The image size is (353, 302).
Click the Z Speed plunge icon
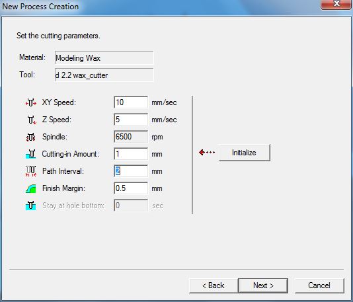32,120
